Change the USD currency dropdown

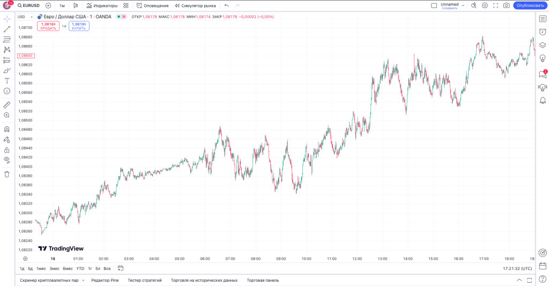tap(25, 17)
